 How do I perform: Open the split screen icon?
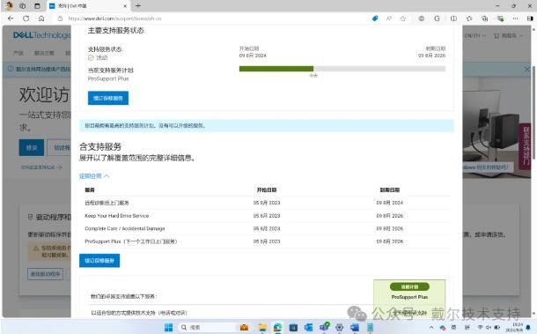[453, 19]
